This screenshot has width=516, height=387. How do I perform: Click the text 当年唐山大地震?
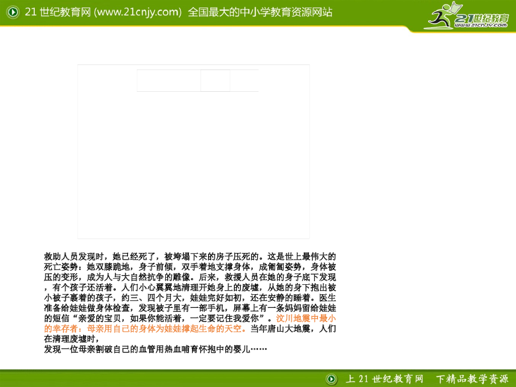pos(280,329)
